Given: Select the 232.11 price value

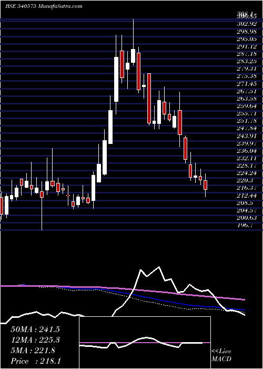Looking at the screenshot, I should coord(247,158).
